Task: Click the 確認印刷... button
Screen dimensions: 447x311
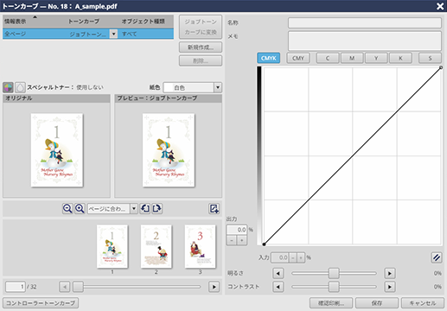Action: (x=331, y=303)
